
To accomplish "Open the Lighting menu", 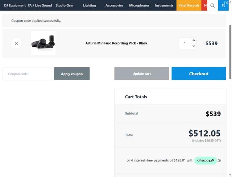I will (x=90, y=5).
